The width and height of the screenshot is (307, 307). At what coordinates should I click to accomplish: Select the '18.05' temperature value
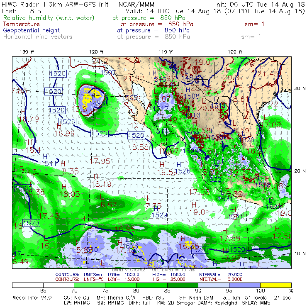pyautogui.click(x=70, y=194)
